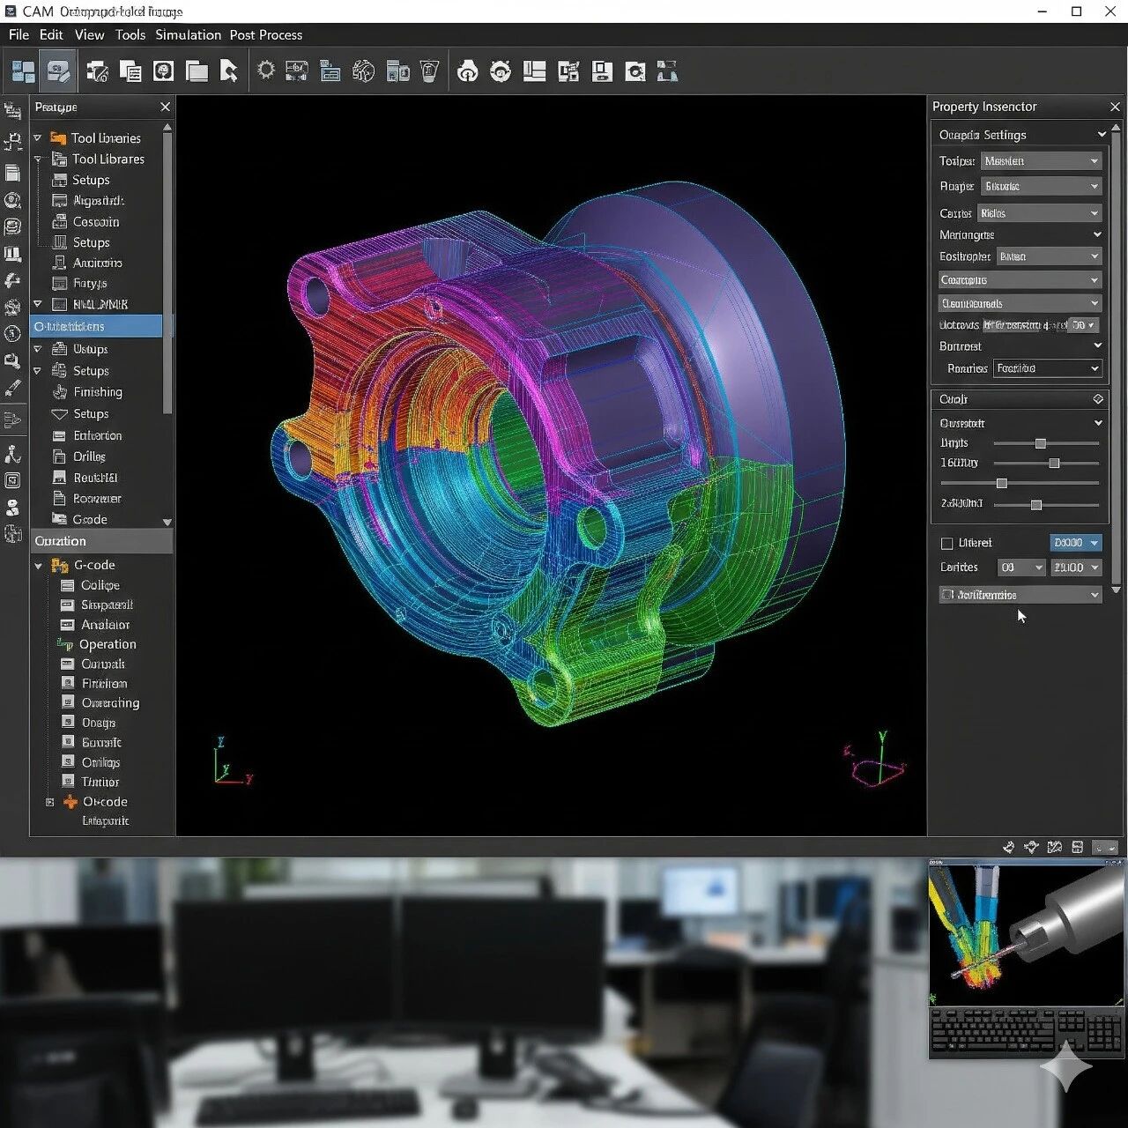Collapse the G-code tree node

pyautogui.click(x=38, y=566)
